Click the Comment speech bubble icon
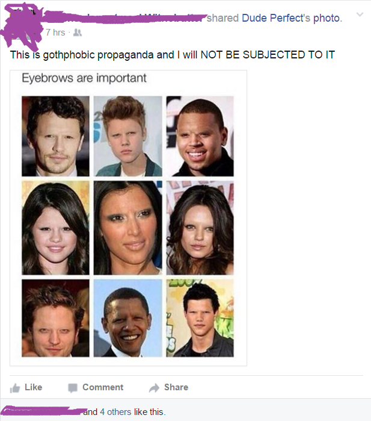The width and height of the screenshot is (371, 421). [x=73, y=388]
